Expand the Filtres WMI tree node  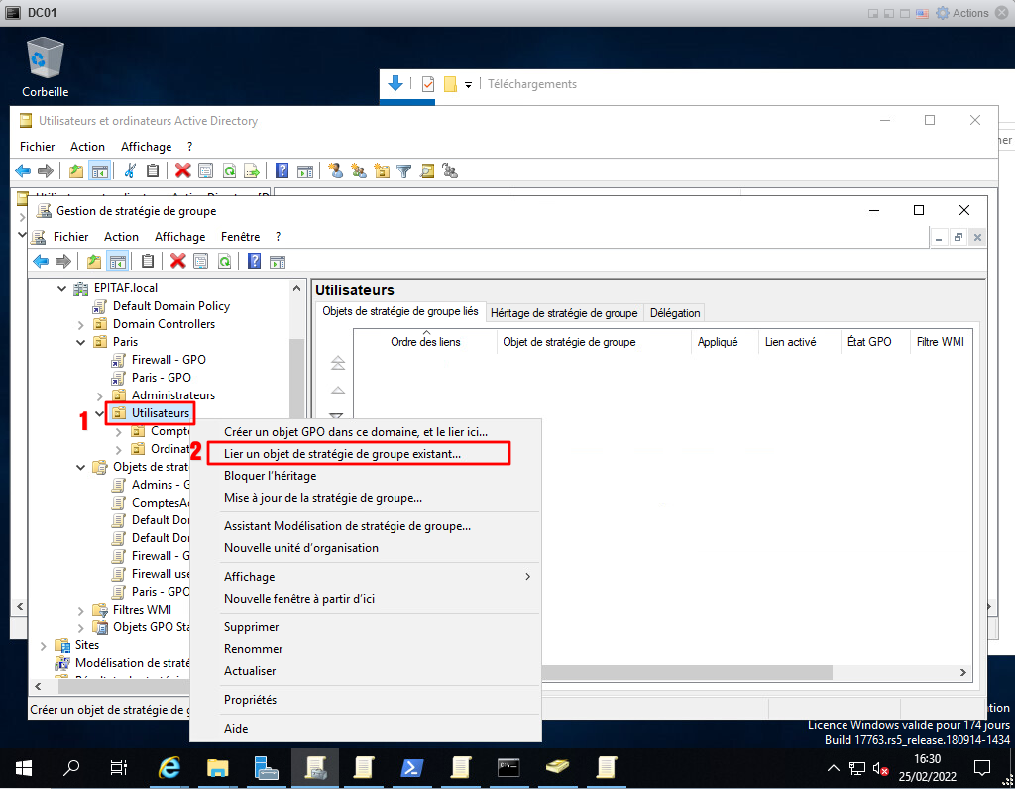[x=81, y=610]
